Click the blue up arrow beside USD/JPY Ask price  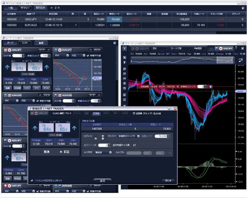tap(46, 67)
